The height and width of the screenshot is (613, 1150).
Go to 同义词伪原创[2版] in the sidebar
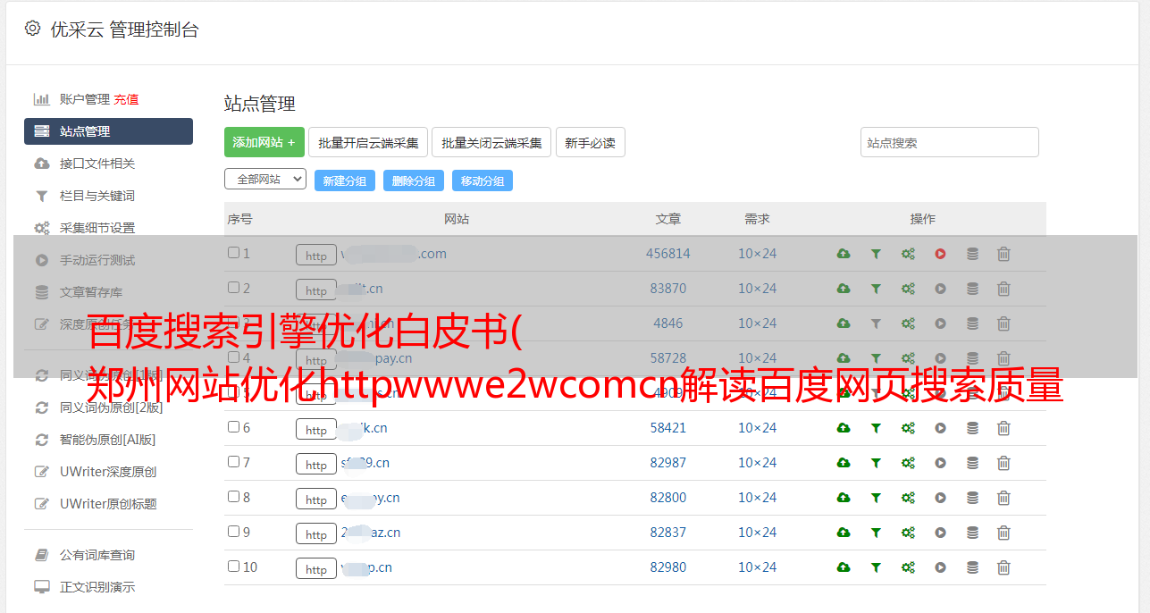pos(112,407)
